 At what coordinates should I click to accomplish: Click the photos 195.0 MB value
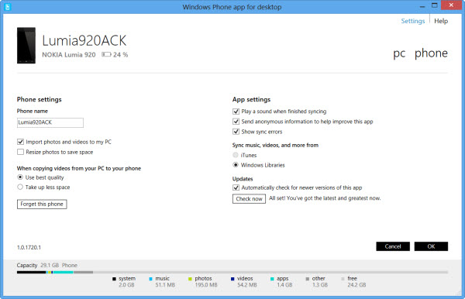pyautogui.click(x=206, y=285)
